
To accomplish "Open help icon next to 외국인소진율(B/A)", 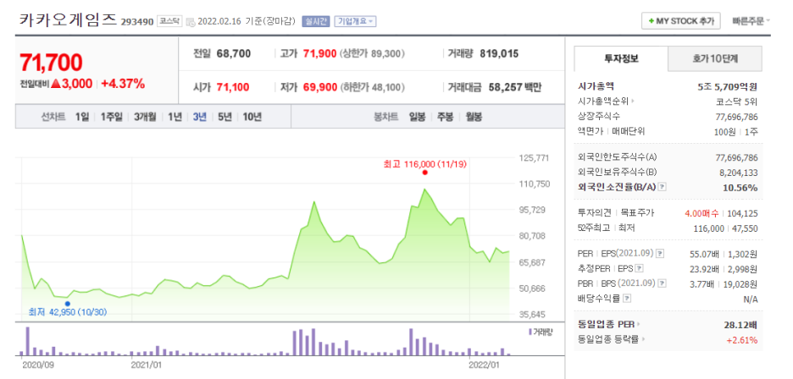I will (663, 187).
